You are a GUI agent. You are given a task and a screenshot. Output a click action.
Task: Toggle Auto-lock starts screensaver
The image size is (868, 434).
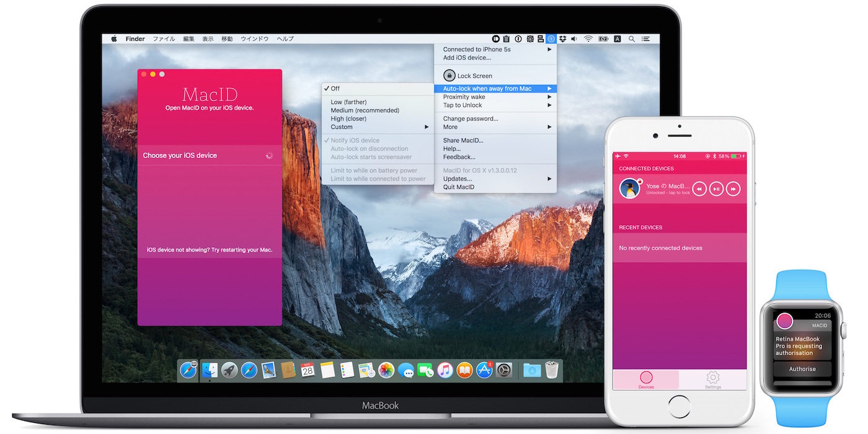coord(378,157)
